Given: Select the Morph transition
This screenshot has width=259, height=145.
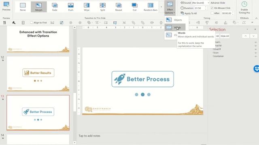Looking at the screenshot, I should 39,7.
